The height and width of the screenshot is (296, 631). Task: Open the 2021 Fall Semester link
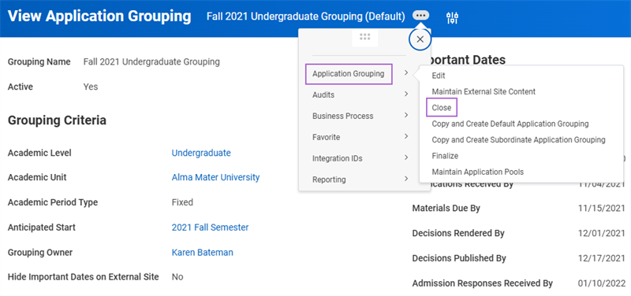(x=210, y=228)
